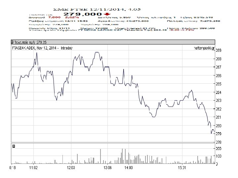Click the ΣΜΕ FTSE 12/11/2014 title
The height and width of the screenshot is (178, 238).
[x=97, y=9]
